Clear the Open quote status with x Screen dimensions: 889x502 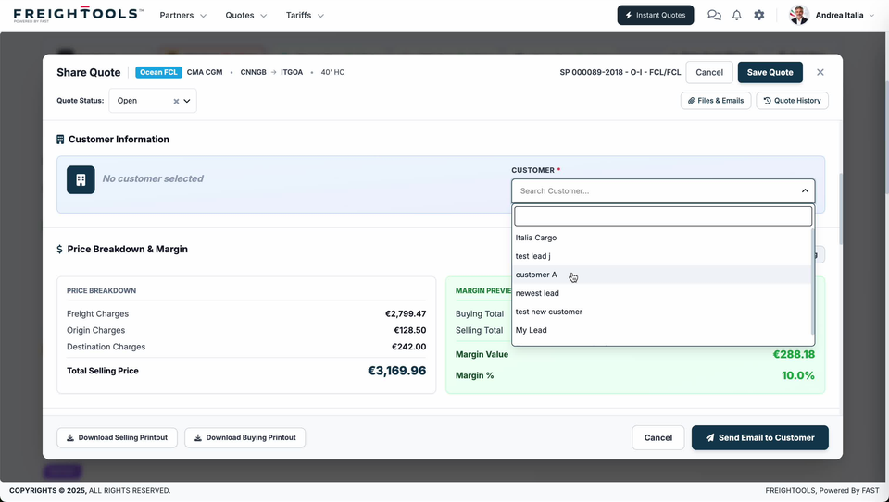(x=176, y=102)
